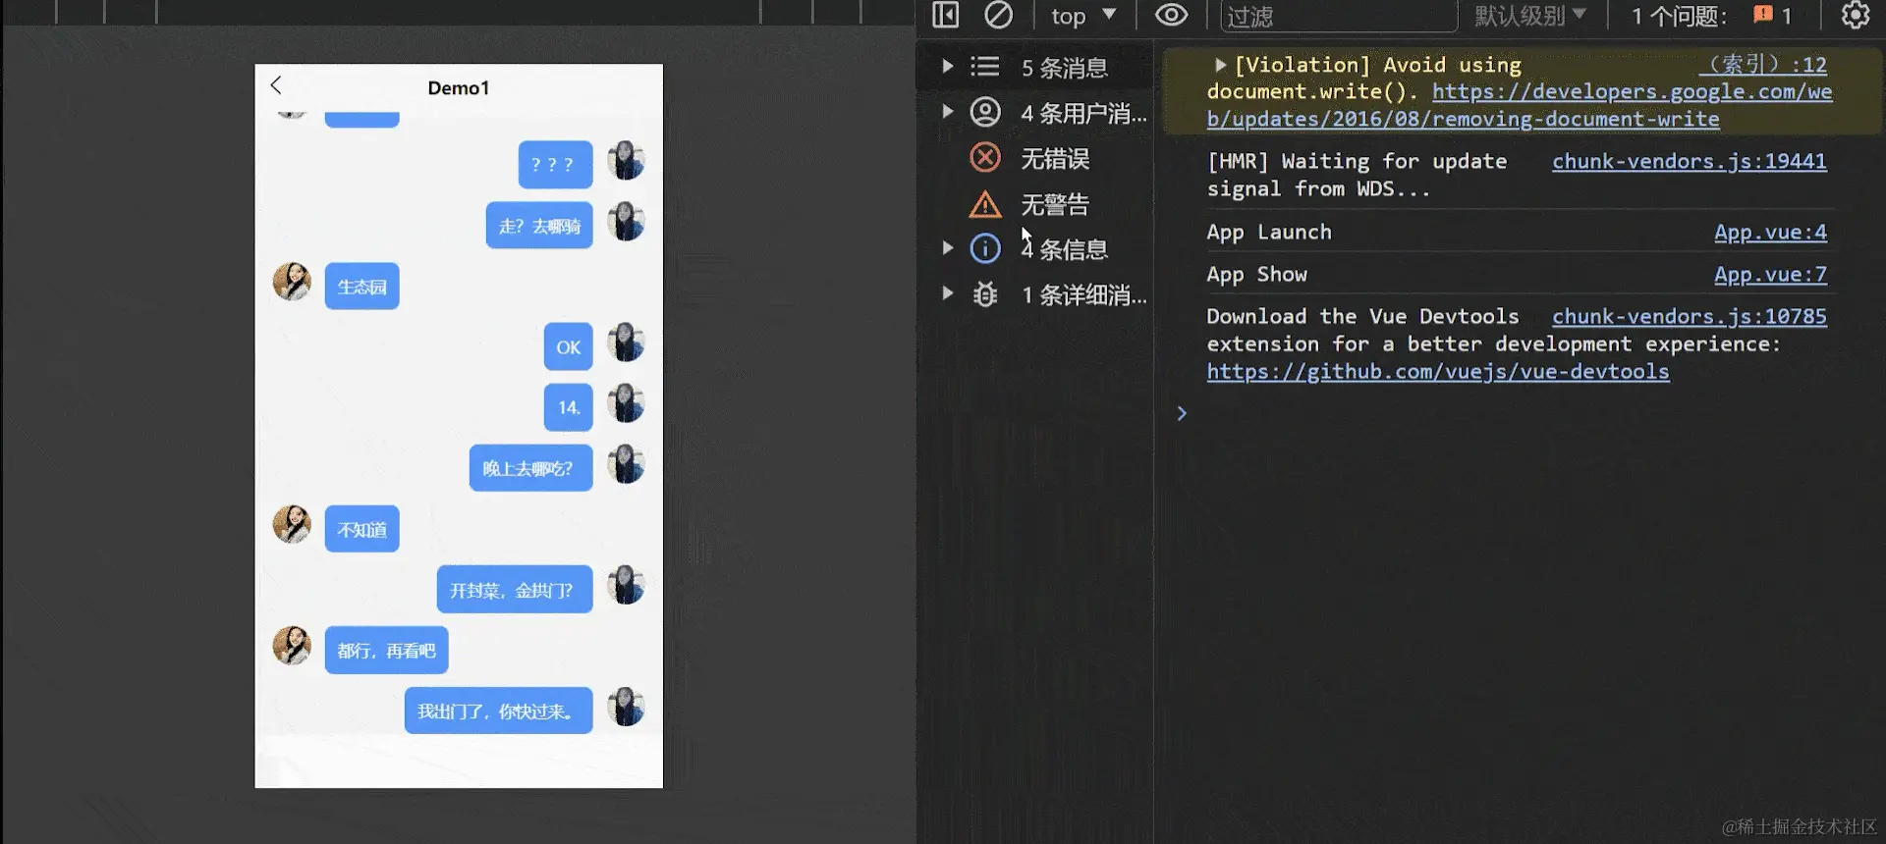Click the 晚上去哪吃? message bubble
The height and width of the screenshot is (844, 1886).
(530, 468)
